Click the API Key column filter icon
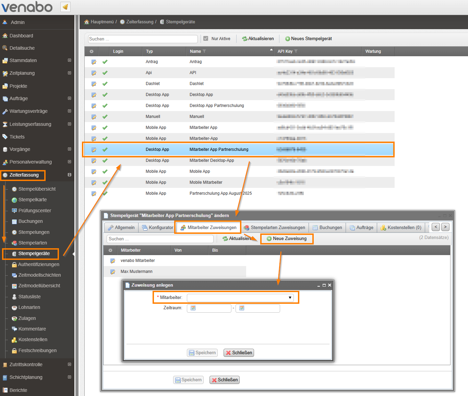This screenshot has width=468, height=396. pyautogui.click(x=296, y=51)
